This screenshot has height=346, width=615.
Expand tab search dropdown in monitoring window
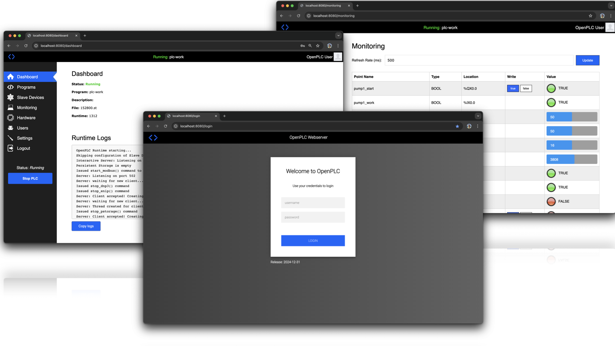coord(611,5)
